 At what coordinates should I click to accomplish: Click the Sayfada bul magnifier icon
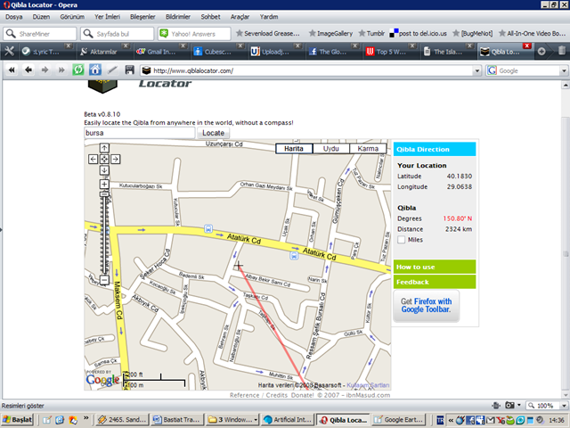[x=88, y=34]
